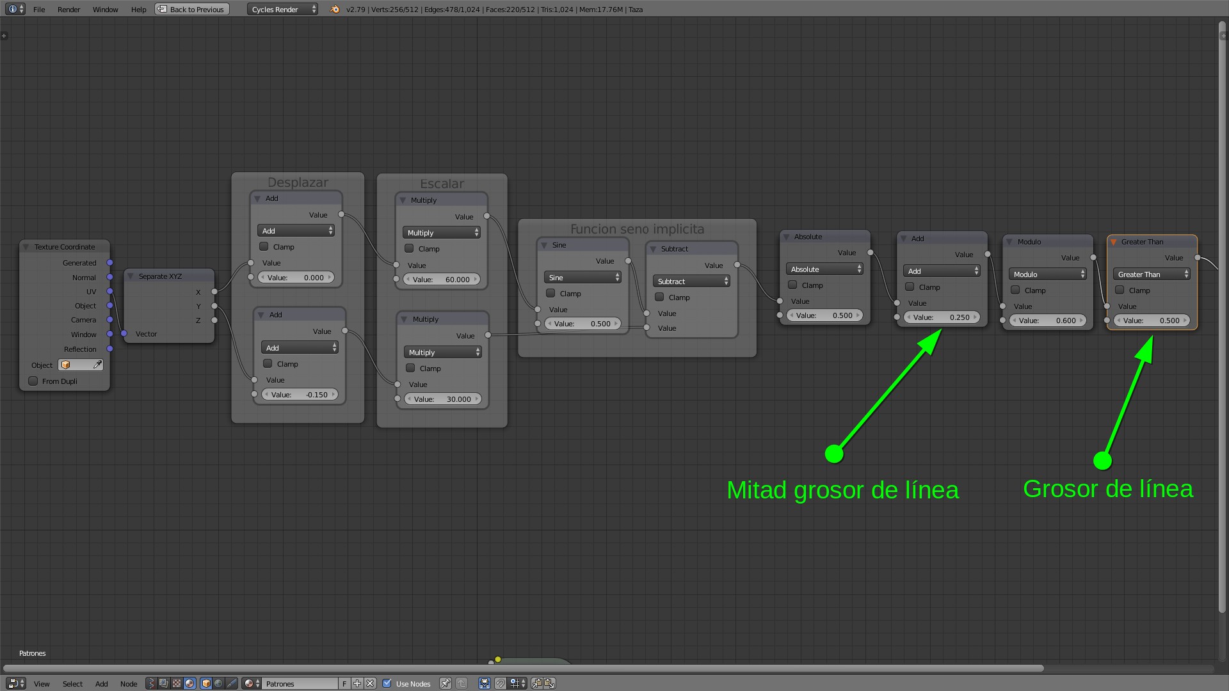Enable Clamp on the Sine node
This screenshot has width=1229, height=691.
[550, 293]
